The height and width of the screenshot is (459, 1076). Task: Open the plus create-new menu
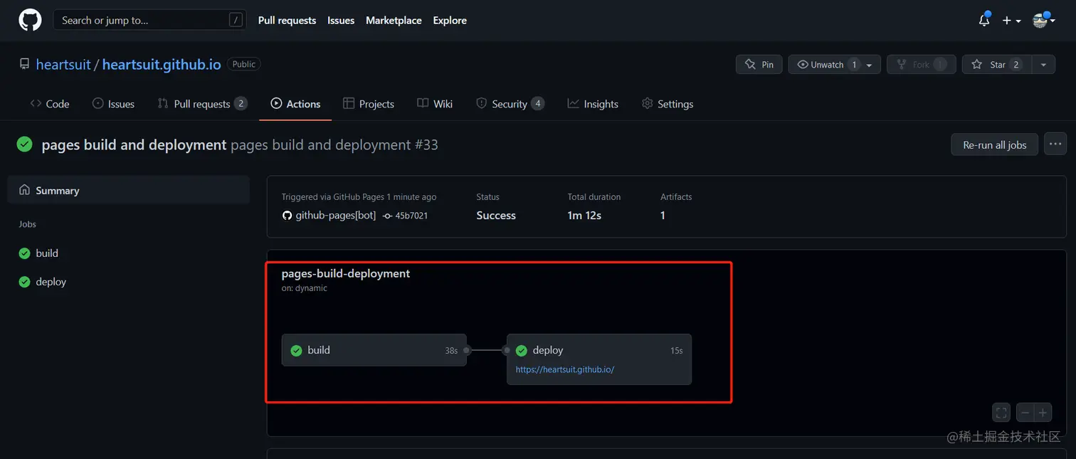pos(1011,21)
